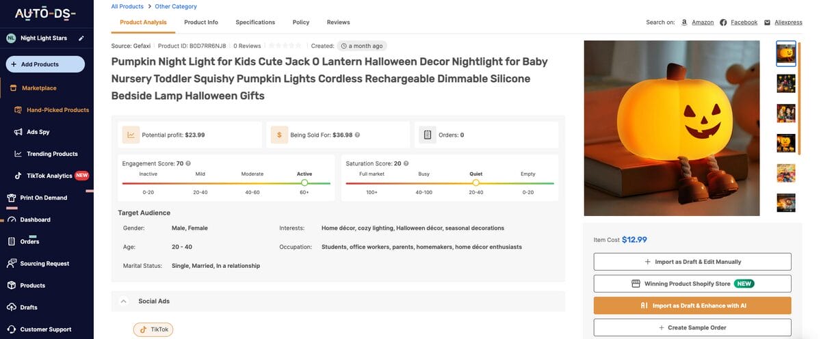The image size is (821, 339).
Task: Click the help icon next to Being Sold For
Action: tap(358, 135)
